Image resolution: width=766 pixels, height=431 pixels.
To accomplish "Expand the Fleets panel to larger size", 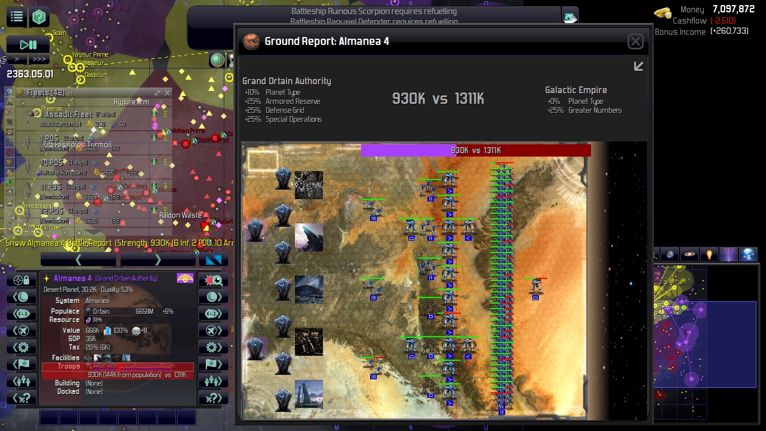I will point(157,93).
